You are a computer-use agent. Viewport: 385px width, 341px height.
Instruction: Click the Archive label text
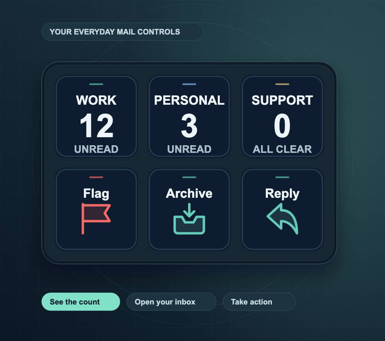pyautogui.click(x=189, y=193)
